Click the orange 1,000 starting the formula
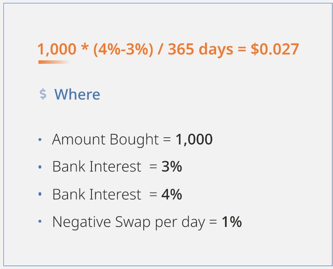This screenshot has height=269, width=333. coord(57,50)
